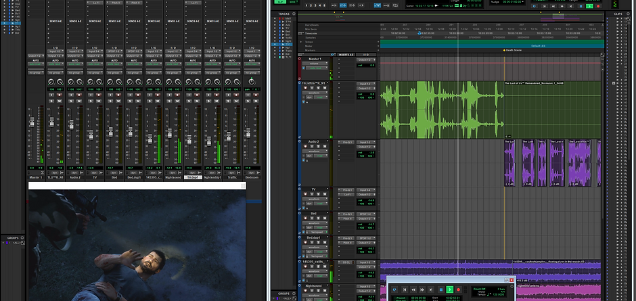Screen dimensions: 636x301
Task: Click the Master 1 volume fader
Action: (32, 122)
